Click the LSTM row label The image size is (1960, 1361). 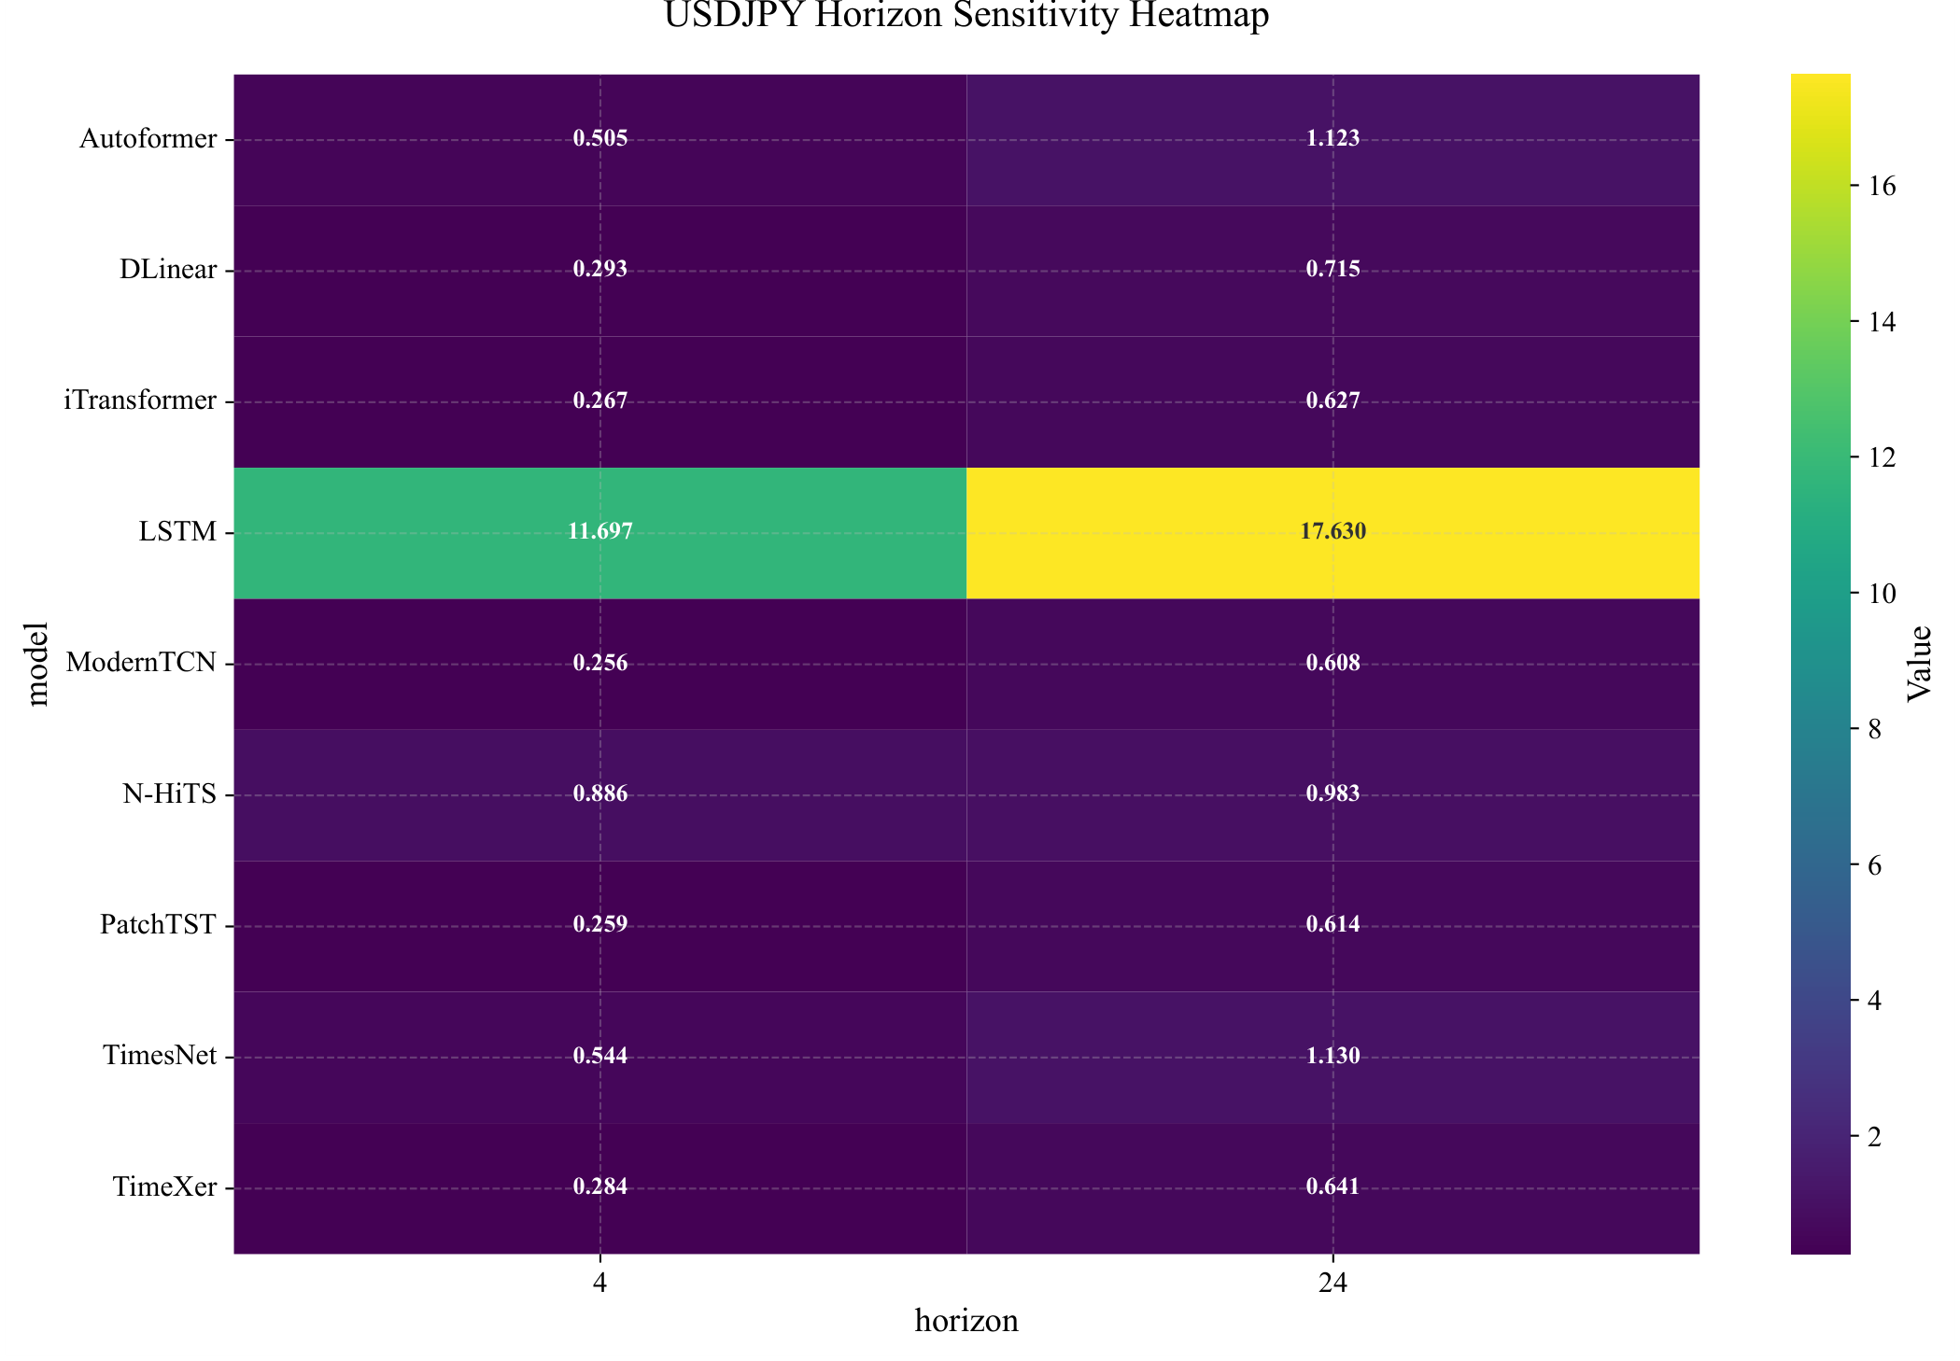coord(177,533)
